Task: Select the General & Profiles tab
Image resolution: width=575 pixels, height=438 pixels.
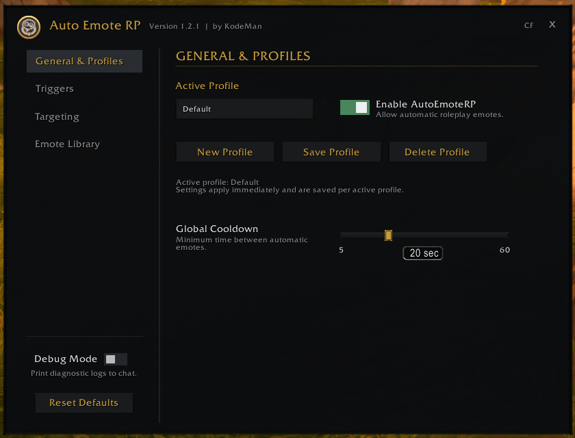Action: pos(84,61)
